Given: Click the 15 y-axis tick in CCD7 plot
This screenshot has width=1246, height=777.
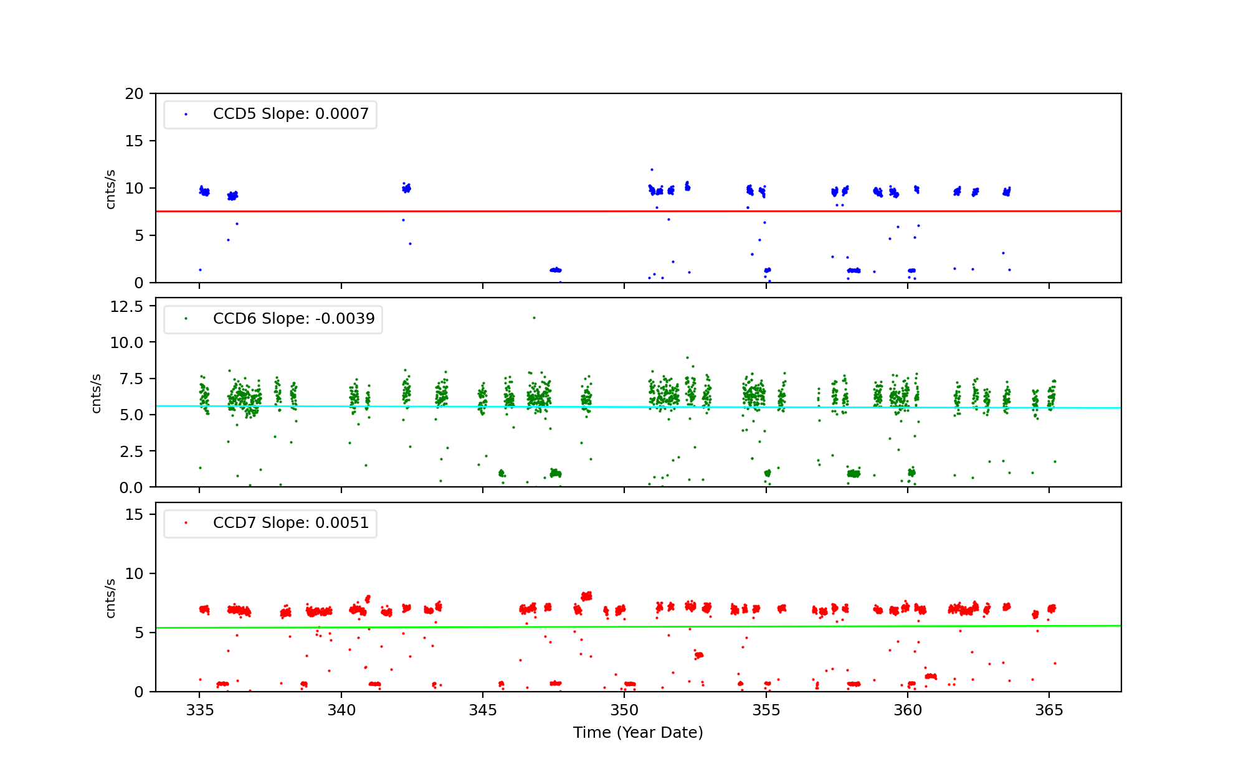Looking at the screenshot, I should pos(134,514).
